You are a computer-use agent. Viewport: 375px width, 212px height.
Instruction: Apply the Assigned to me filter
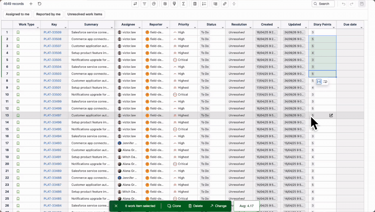click(x=18, y=14)
